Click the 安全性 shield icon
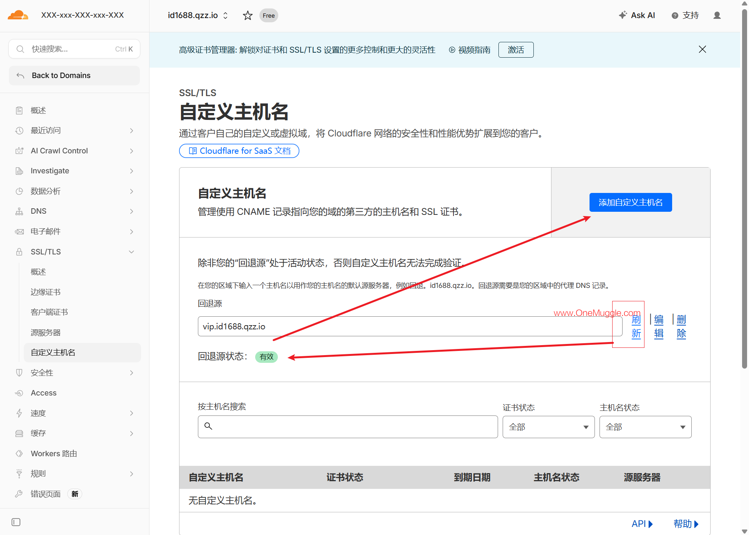 pyautogui.click(x=19, y=373)
